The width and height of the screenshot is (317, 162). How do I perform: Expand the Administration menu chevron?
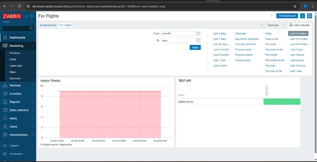coord(33,135)
